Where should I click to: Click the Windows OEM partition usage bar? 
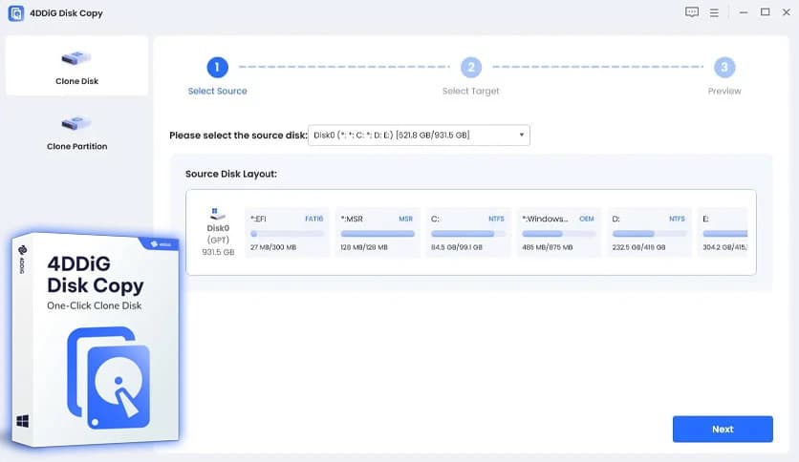point(558,234)
